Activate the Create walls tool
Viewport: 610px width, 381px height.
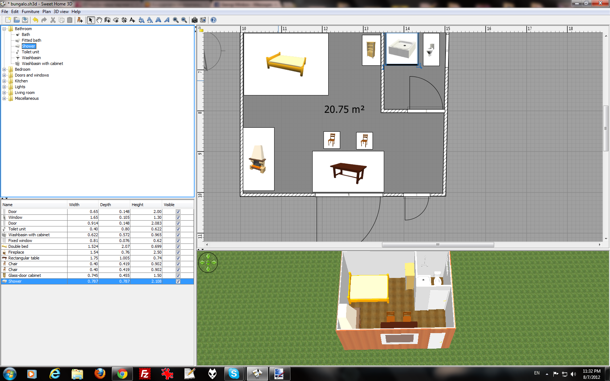tap(107, 20)
